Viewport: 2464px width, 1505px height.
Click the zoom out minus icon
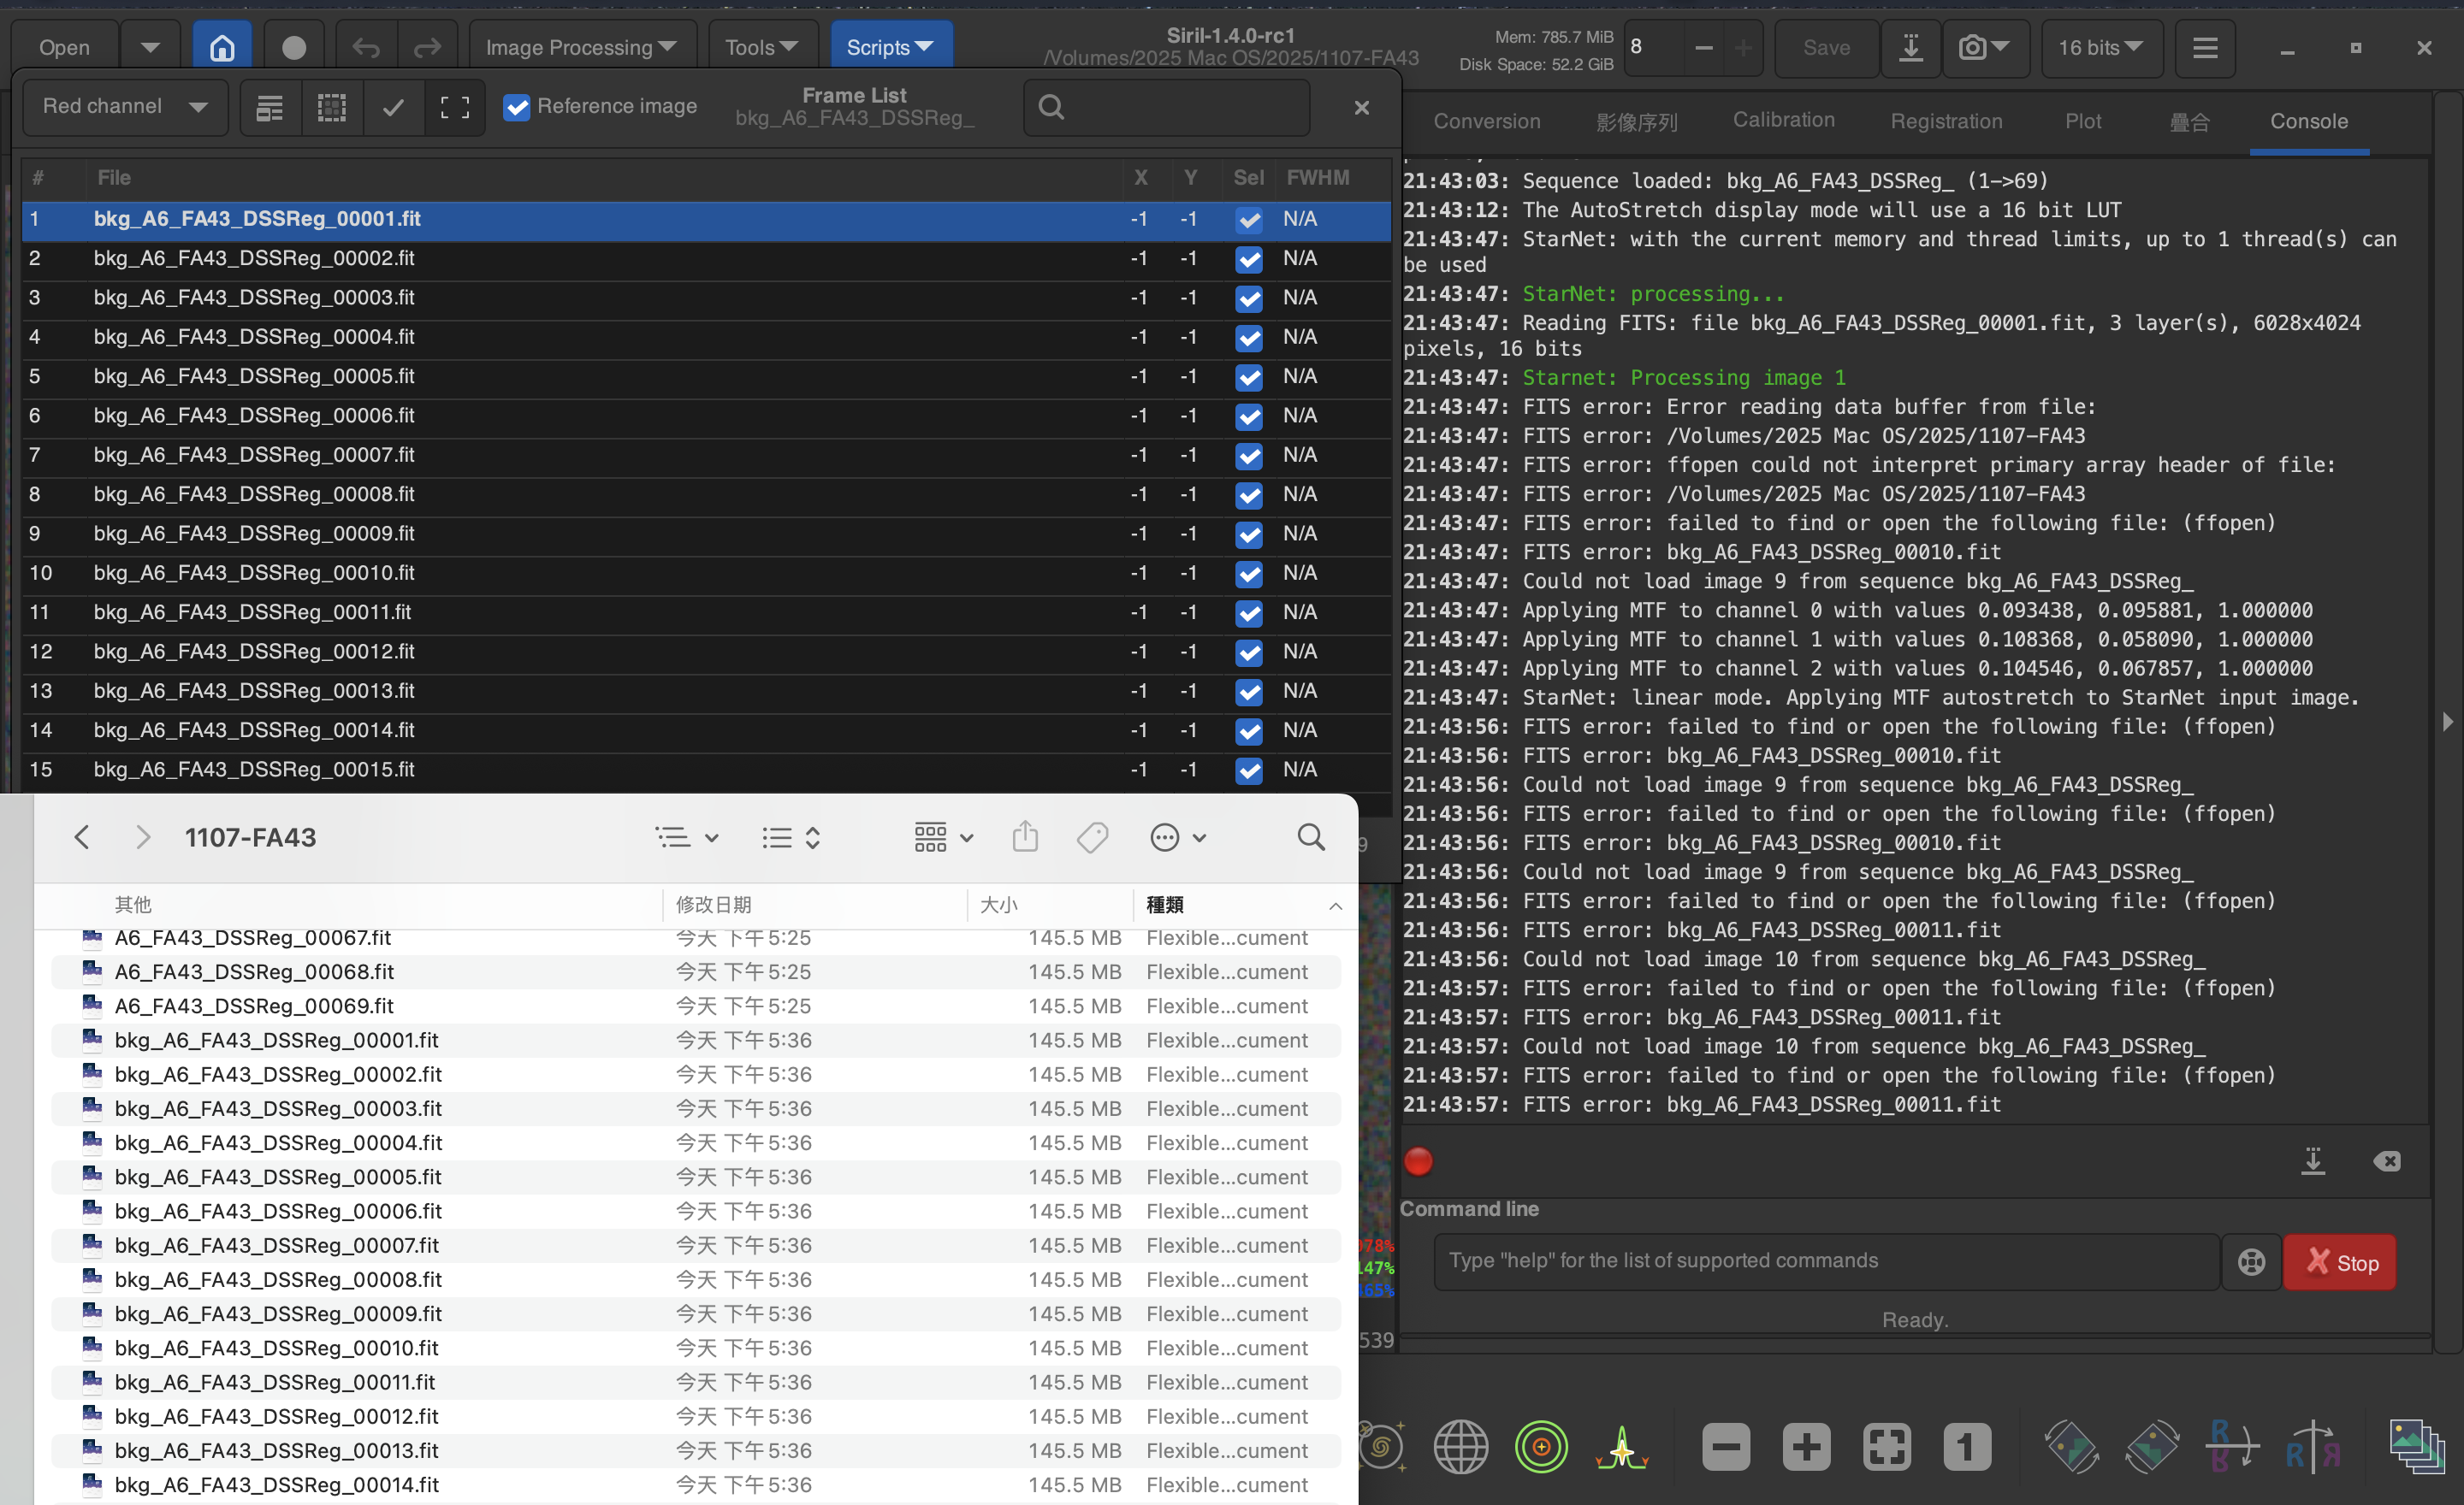(1725, 1446)
